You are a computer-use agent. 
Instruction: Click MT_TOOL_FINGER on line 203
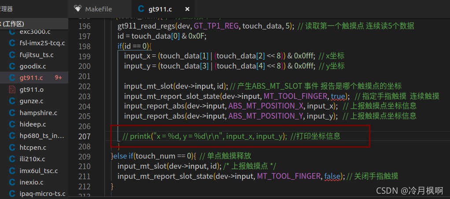296,96
